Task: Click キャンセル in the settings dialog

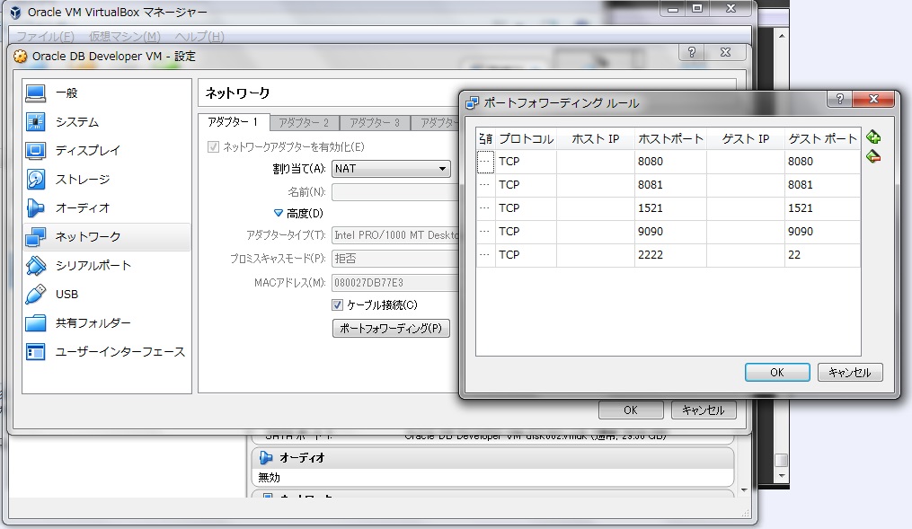Action: [704, 410]
